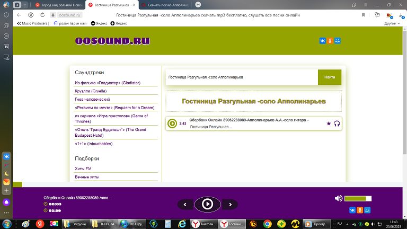
Task: Launch Internet Explorer from taskbar
Action: pos(182,224)
